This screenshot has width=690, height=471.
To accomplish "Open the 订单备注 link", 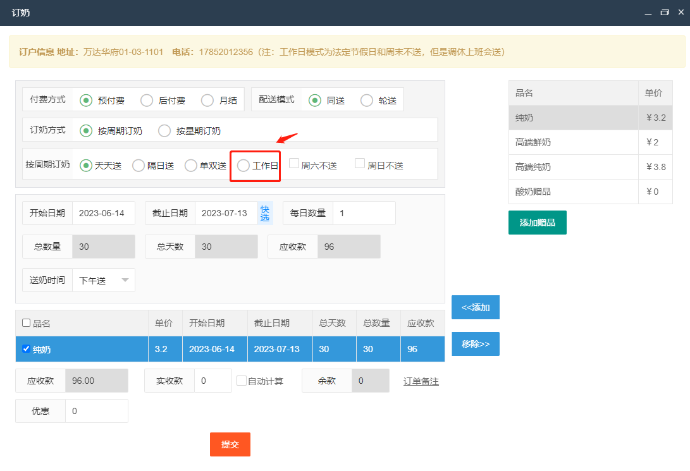I will [x=421, y=381].
